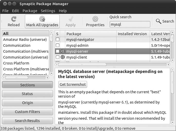
Task: Open the Edit menu
Action: [15, 11]
